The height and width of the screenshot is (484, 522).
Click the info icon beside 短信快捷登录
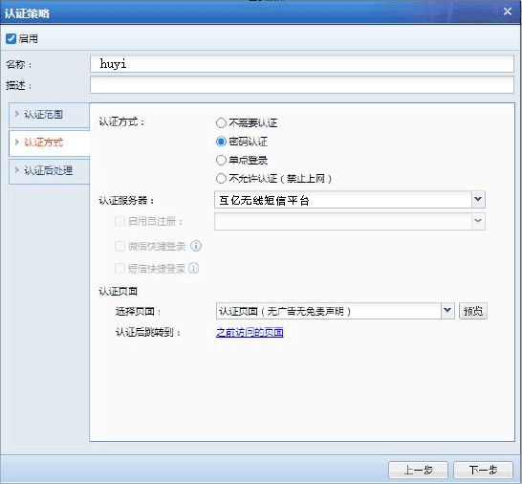coord(194,268)
